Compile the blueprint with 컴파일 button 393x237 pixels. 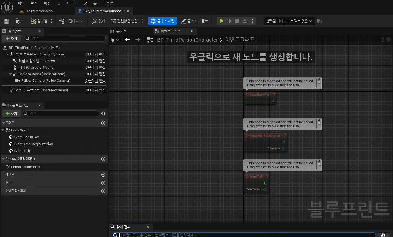[x=39, y=21]
